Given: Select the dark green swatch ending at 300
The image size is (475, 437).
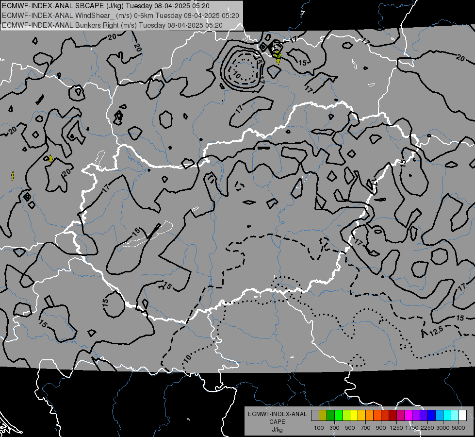Looking at the screenshot, I should 330,415.
